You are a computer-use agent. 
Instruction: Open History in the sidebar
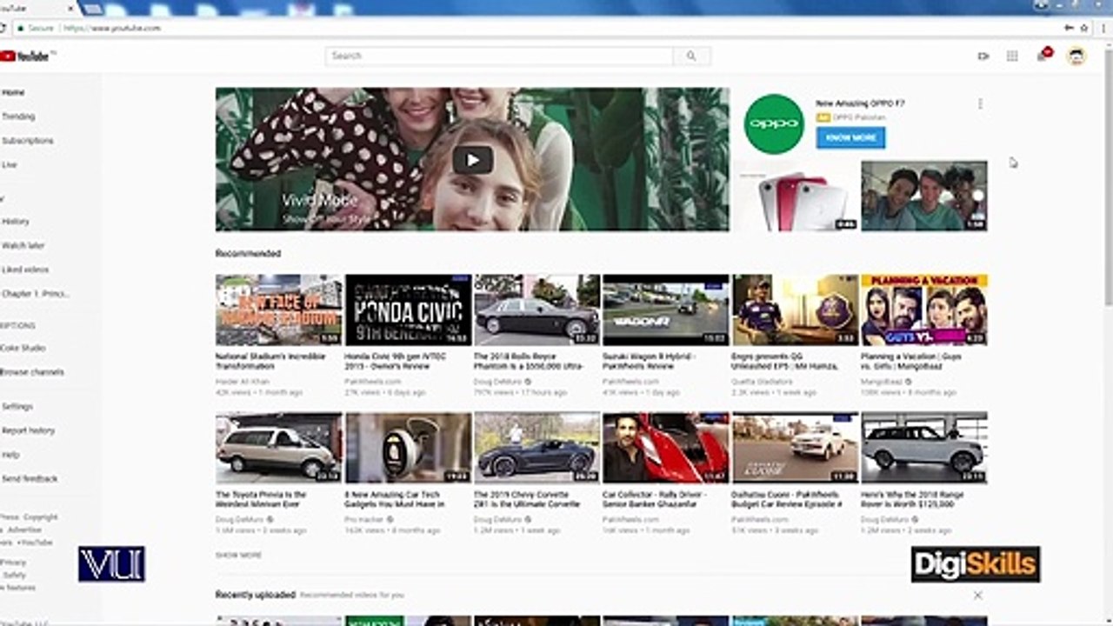[16, 222]
